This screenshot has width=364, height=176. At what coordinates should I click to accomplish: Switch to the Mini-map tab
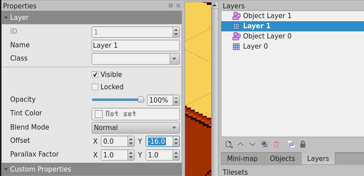click(x=242, y=159)
